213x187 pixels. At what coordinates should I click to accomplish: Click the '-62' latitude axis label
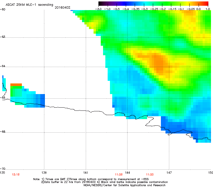(x=3, y=37)
